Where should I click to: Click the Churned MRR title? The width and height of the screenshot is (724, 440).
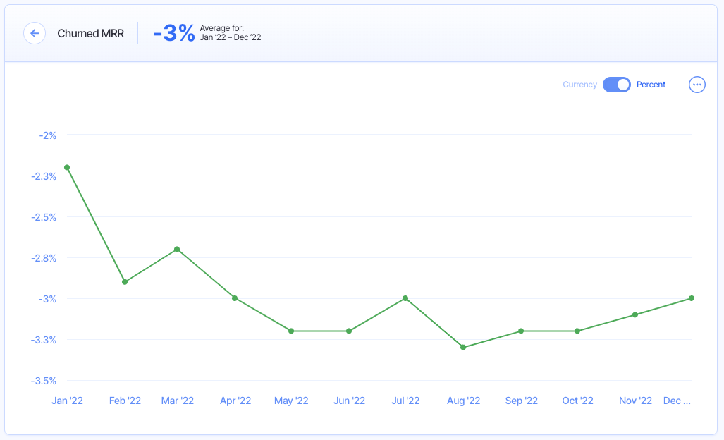coord(90,33)
